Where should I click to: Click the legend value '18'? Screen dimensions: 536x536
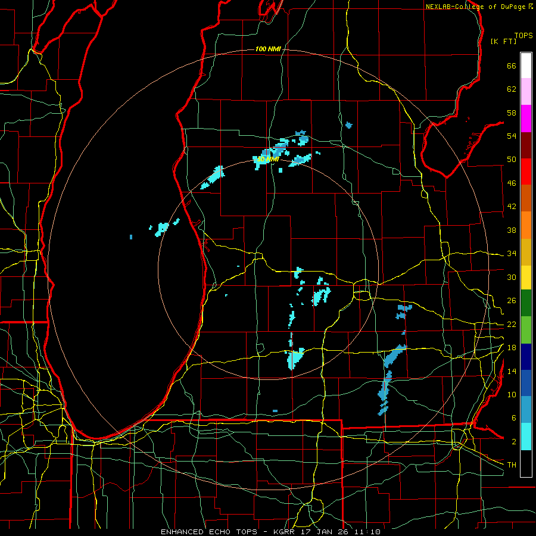512,348
